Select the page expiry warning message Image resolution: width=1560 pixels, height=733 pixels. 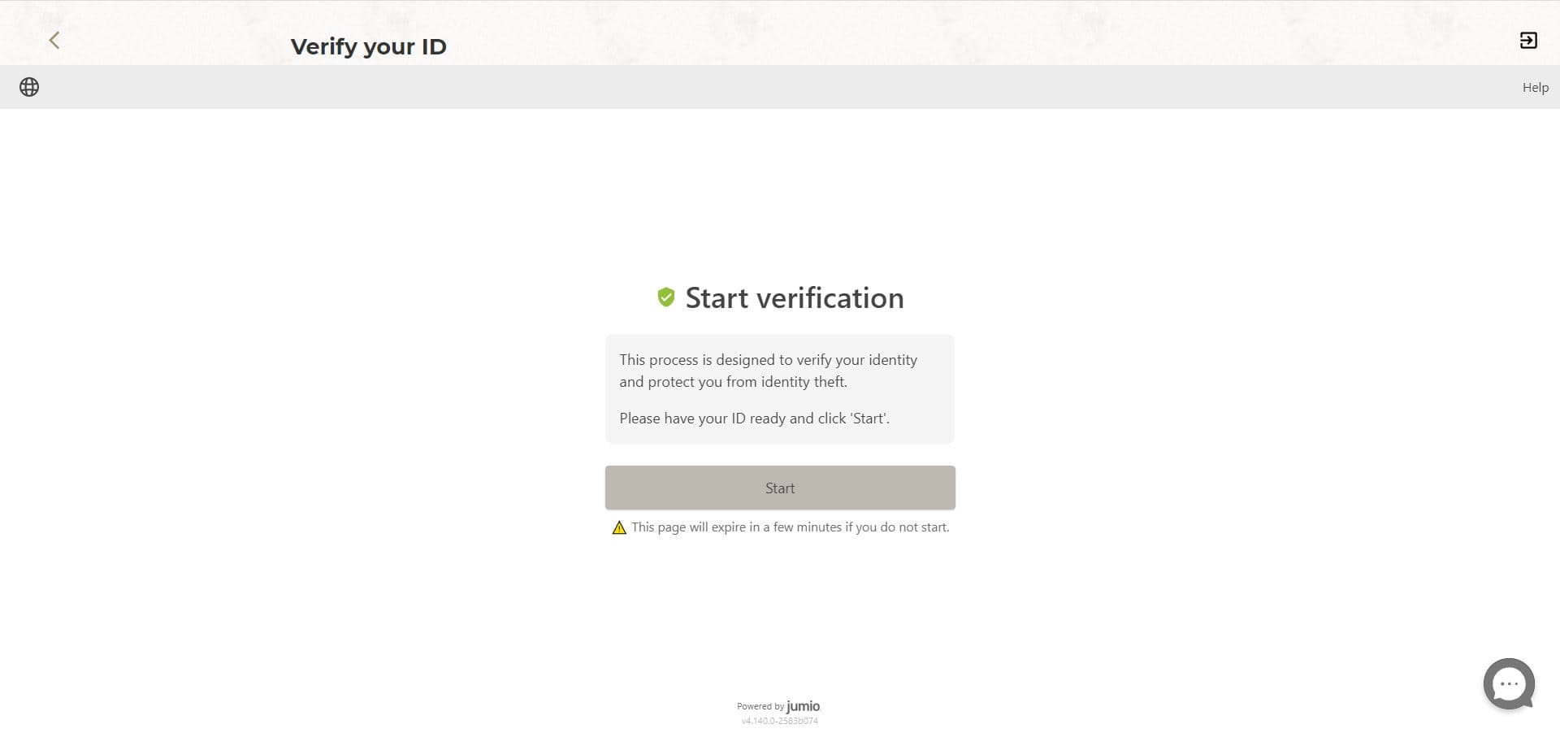[x=790, y=527]
